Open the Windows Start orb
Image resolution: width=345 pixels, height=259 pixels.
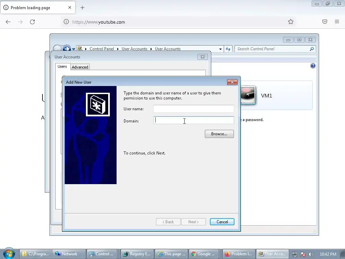(x=9, y=254)
